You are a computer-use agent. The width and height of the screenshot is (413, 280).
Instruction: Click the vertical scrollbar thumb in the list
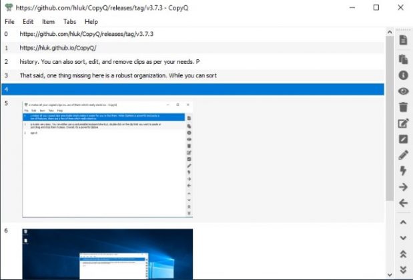click(390, 119)
